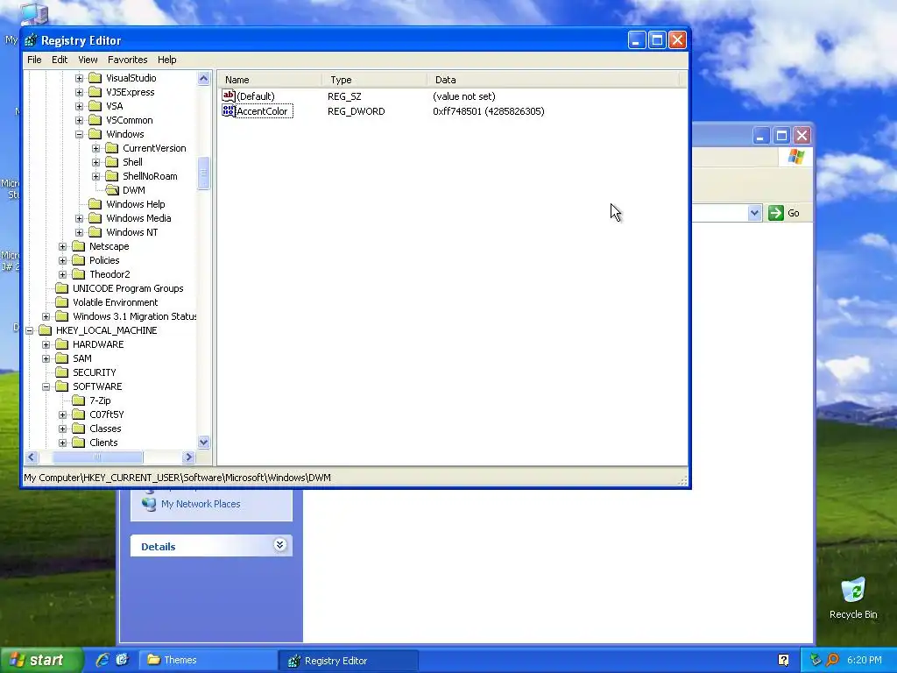Expand the Windows Media key node
The height and width of the screenshot is (673, 897).
click(79, 218)
